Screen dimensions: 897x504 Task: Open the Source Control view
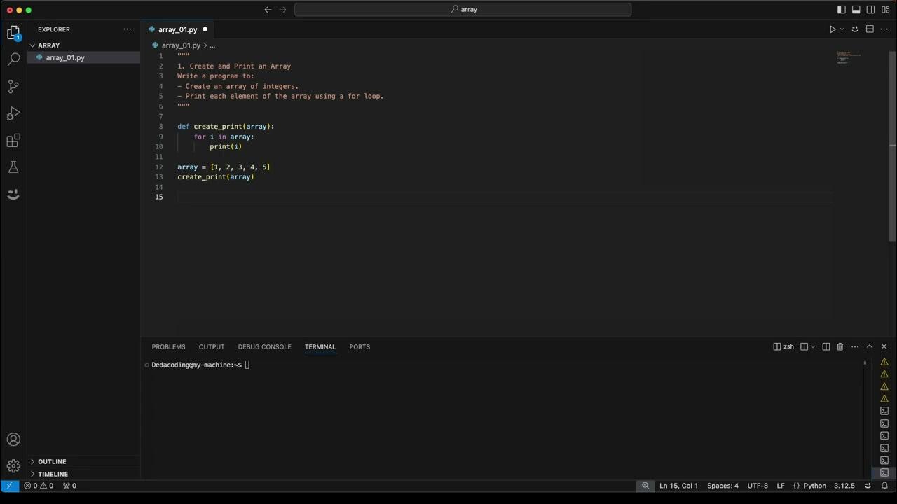click(x=13, y=87)
